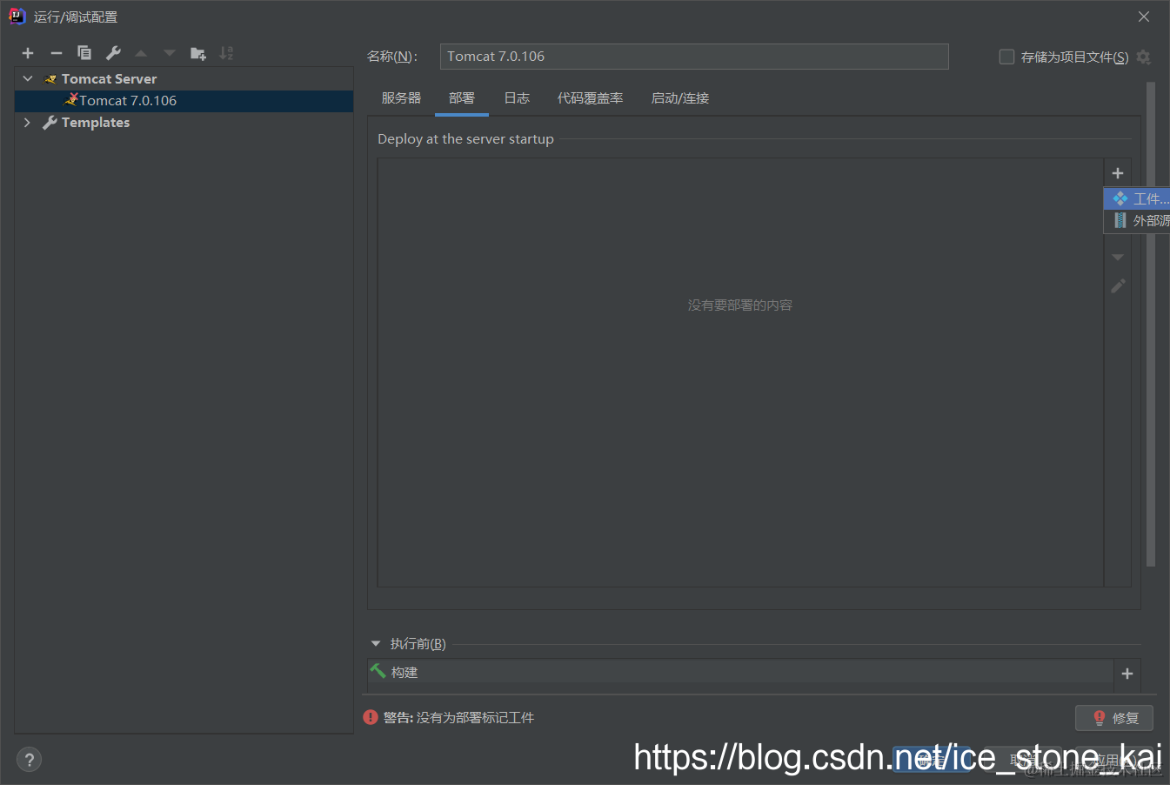
Task: Collapse the Tomcat Server tree node
Action: 28,78
